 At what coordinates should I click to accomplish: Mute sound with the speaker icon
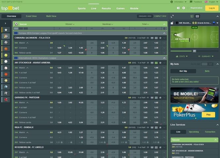point(178,8)
